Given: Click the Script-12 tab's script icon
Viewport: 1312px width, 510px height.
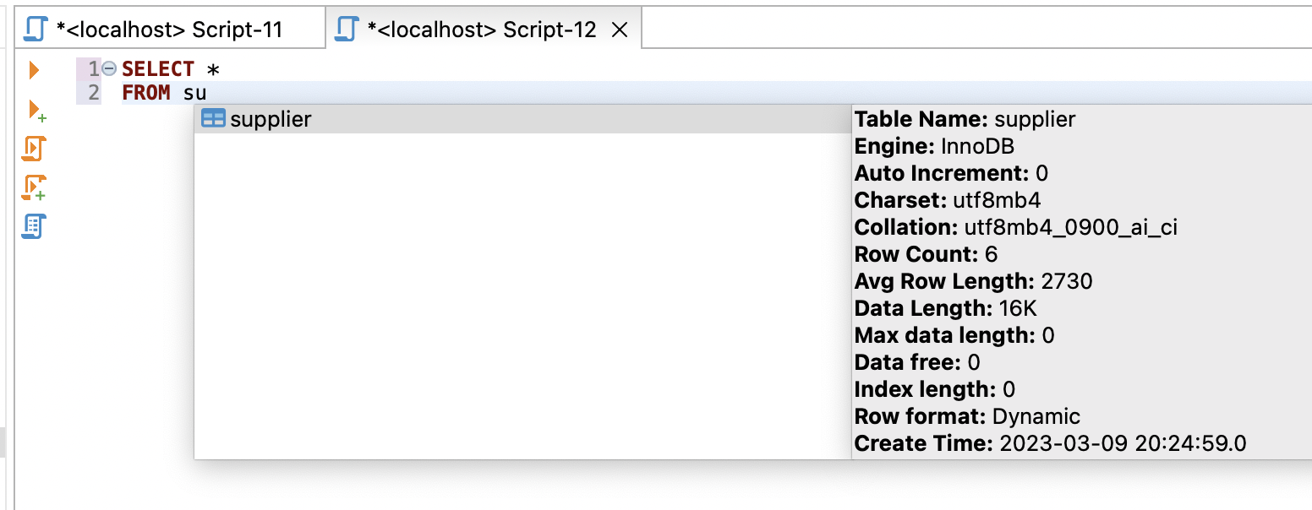Looking at the screenshot, I should (x=347, y=30).
